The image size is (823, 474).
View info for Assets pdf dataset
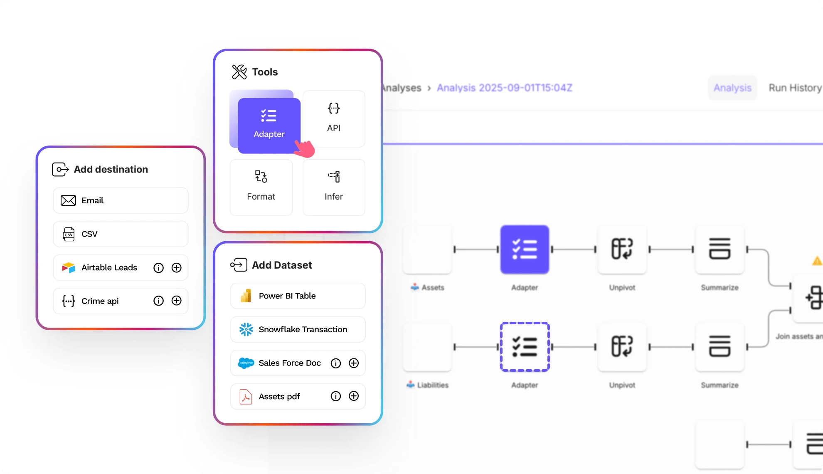(x=335, y=396)
